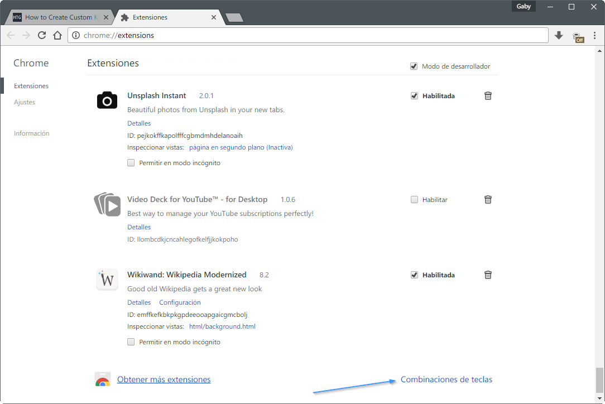The width and height of the screenshot is (605, 404).
Task: Click the Video Deck extension icon
Action: 107,204
